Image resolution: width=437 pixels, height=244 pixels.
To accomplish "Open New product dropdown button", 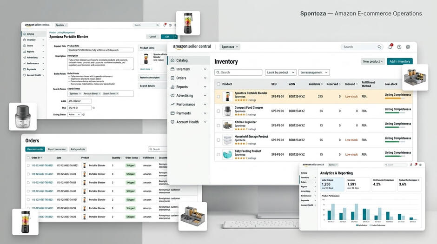I will [x=373, y=61].
